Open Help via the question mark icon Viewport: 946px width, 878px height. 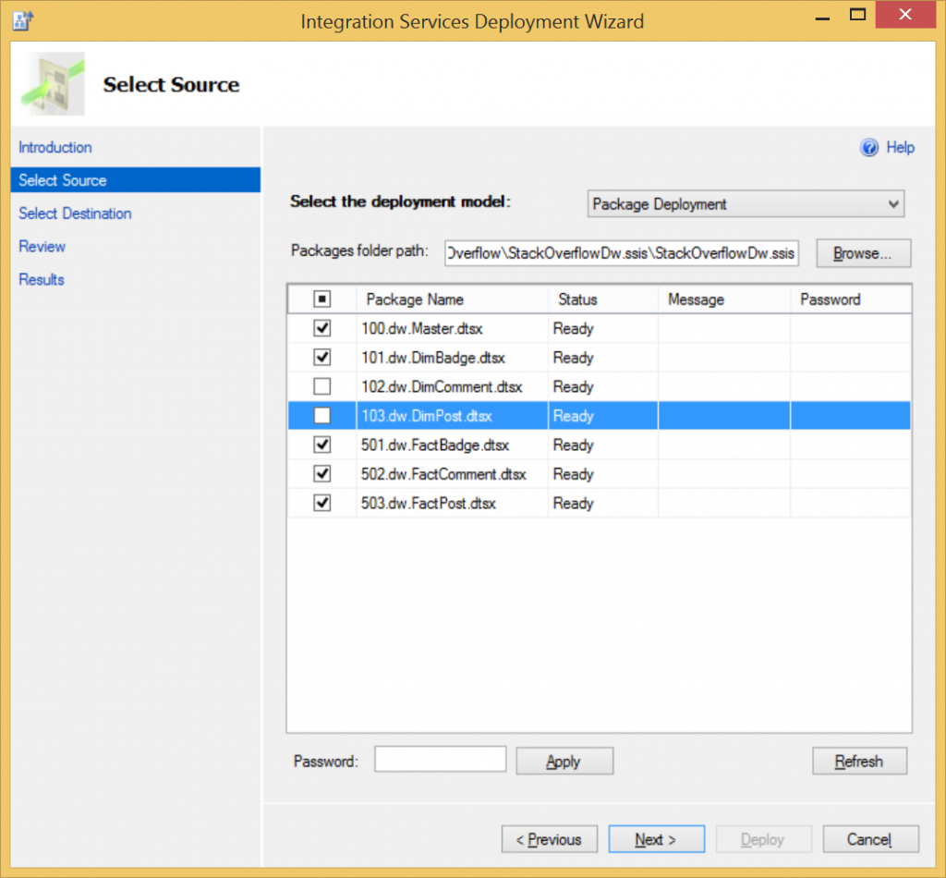[x=869, y=147]
